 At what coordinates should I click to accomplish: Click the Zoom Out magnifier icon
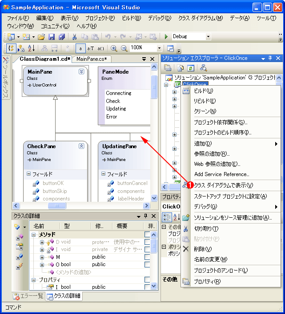[x=124, y=48]
